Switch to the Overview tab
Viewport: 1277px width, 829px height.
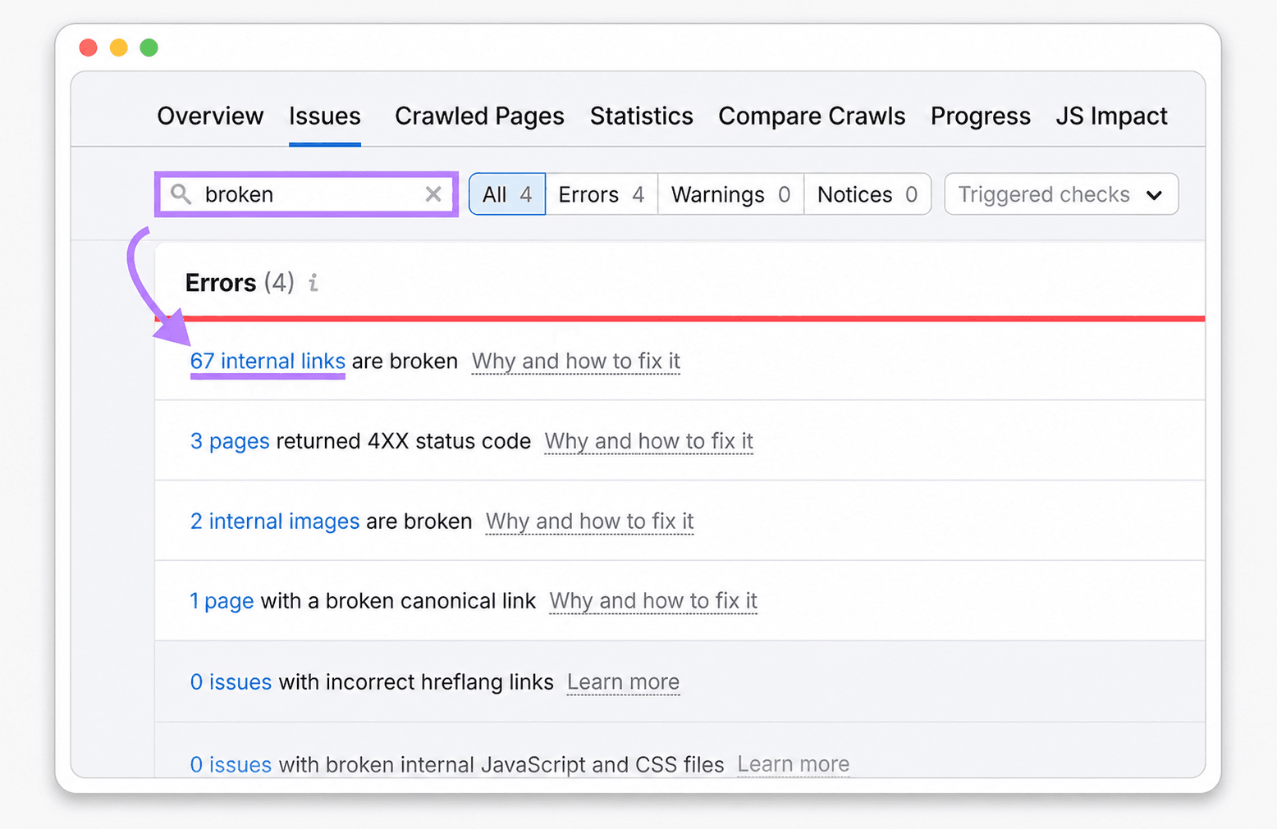(210, 116)
